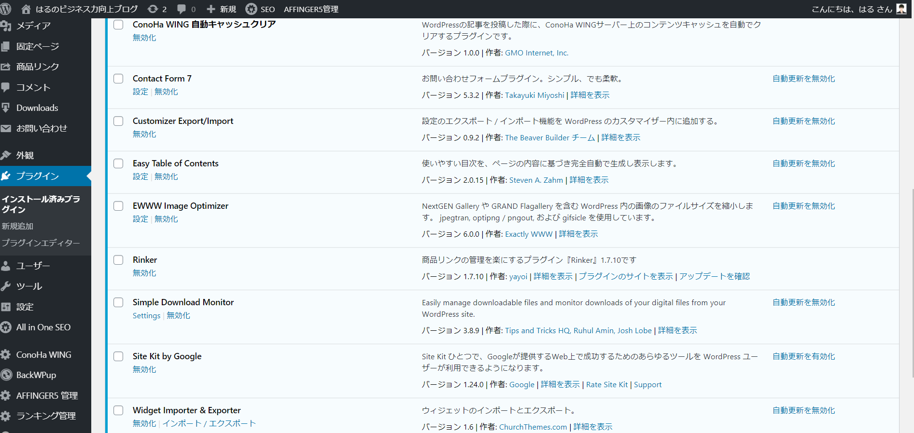Check the Contact Form 7 checkbox
The height and width of the screenshot is (433, 914).
pos(118,79)
